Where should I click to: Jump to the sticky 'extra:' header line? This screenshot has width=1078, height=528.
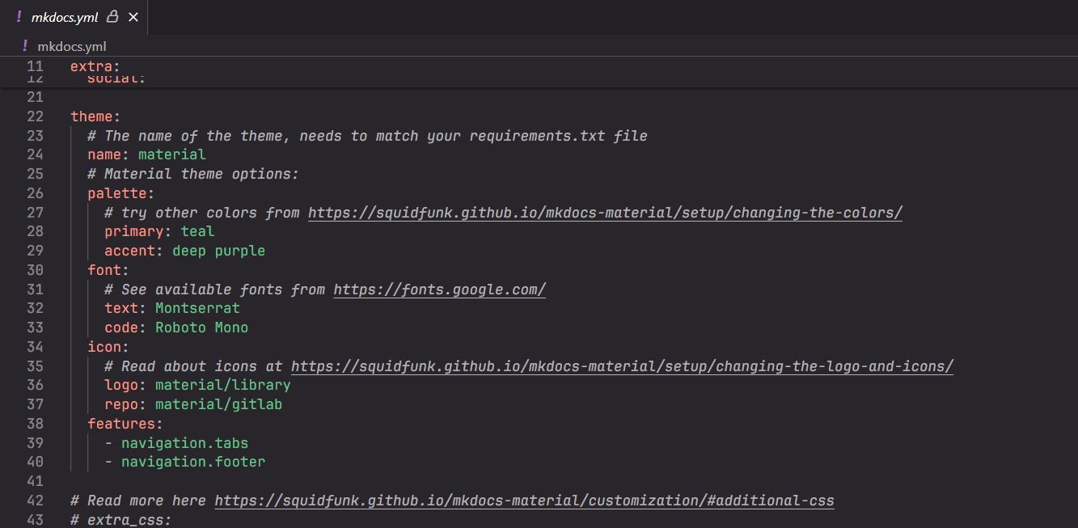point(95,66)
